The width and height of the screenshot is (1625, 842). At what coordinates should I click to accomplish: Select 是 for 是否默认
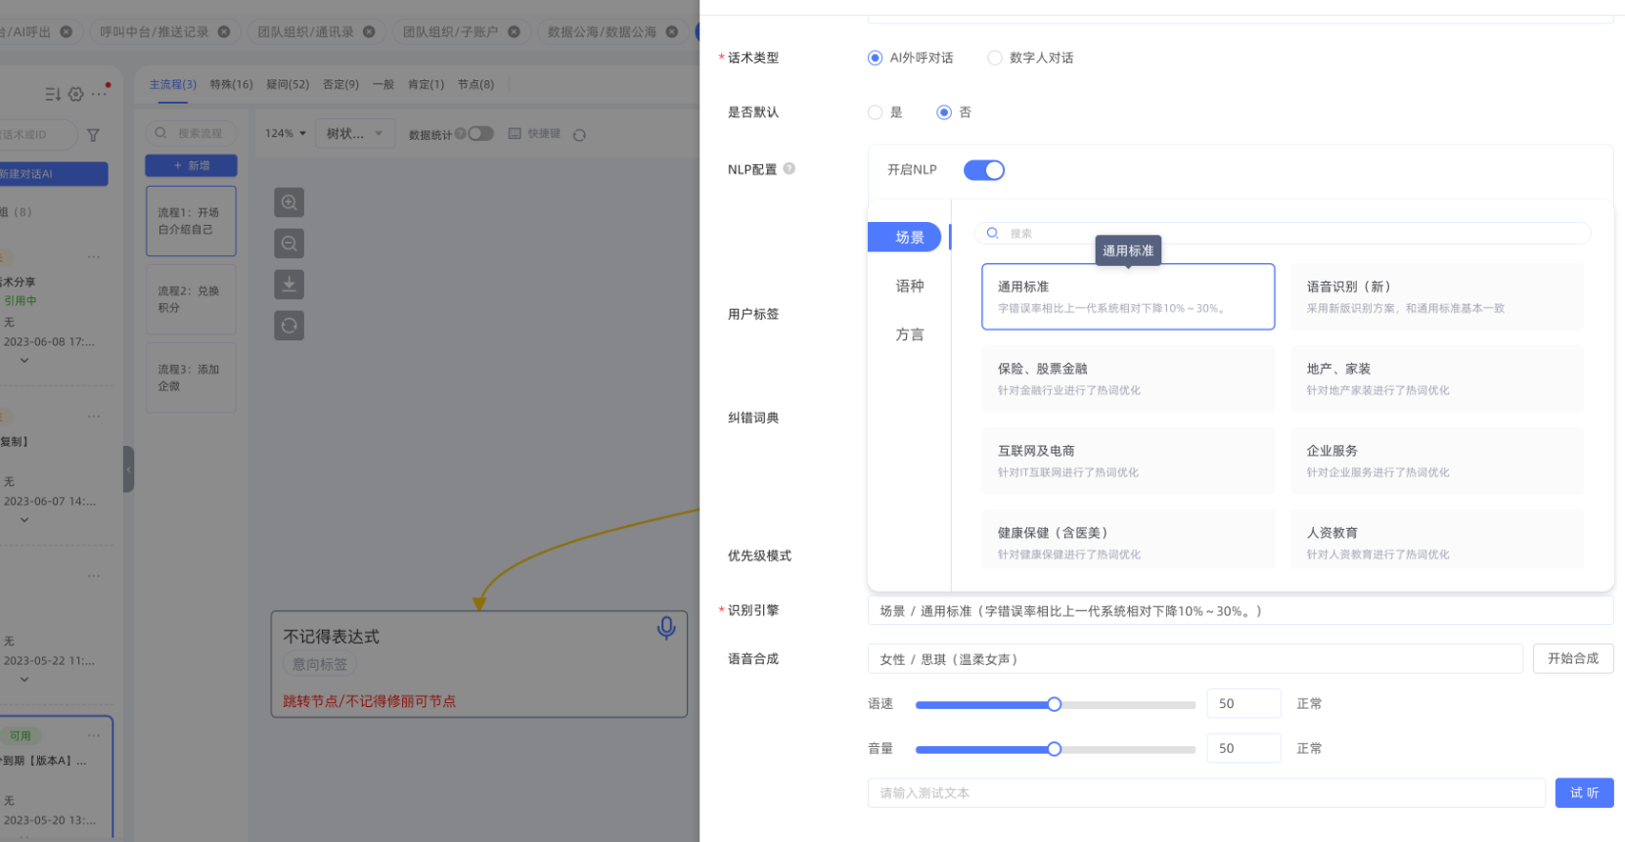click(x=876, y=112)
